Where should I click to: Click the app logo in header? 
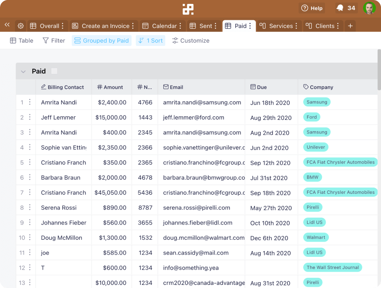click(188, 9)
